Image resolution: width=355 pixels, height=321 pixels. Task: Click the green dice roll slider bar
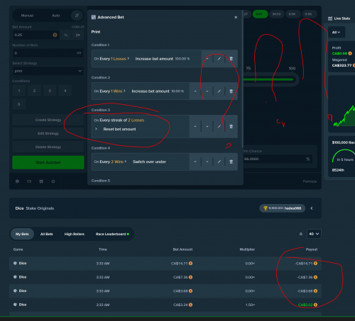click(x=268, y=79)
